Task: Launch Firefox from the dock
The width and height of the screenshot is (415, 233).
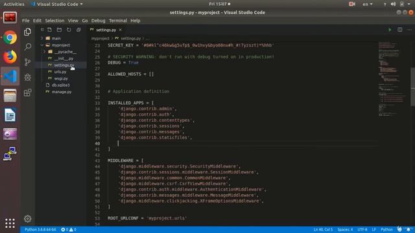Action: (x=10, y=57)
